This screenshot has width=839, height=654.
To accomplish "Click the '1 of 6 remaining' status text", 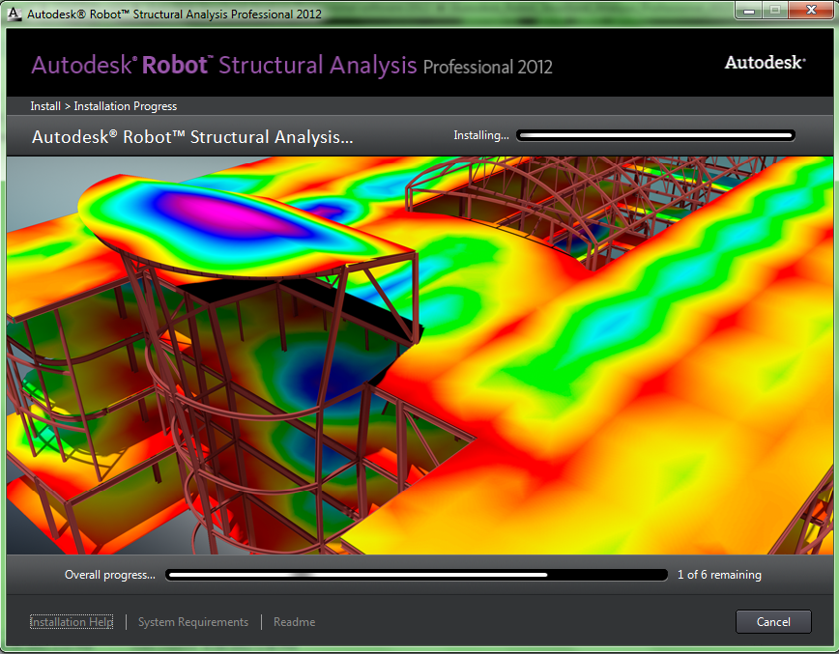I will pyautogui.click(x=719, y=575).
